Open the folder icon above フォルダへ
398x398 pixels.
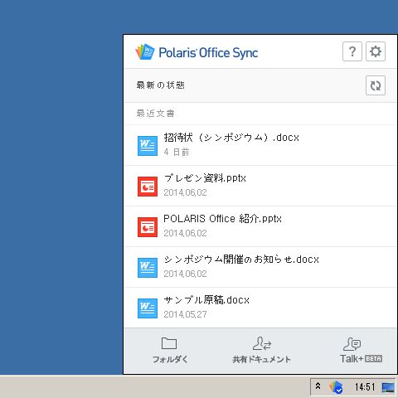click(x=169, y=343)
